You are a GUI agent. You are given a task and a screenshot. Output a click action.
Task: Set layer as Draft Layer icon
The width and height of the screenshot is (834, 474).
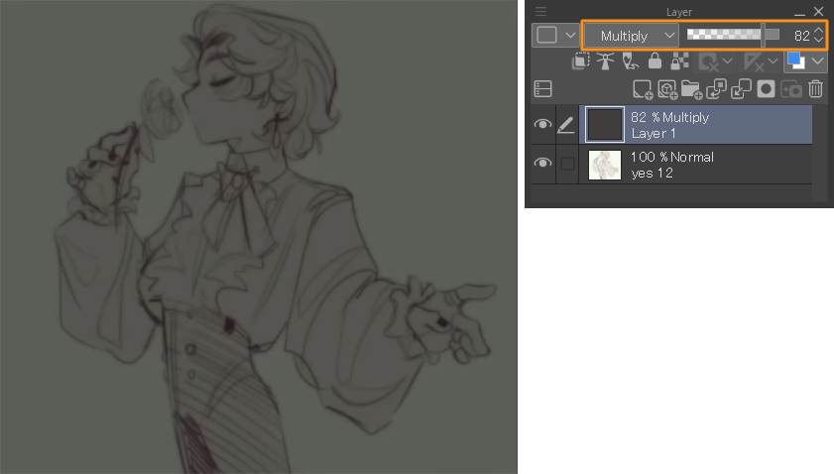[631, 61]
